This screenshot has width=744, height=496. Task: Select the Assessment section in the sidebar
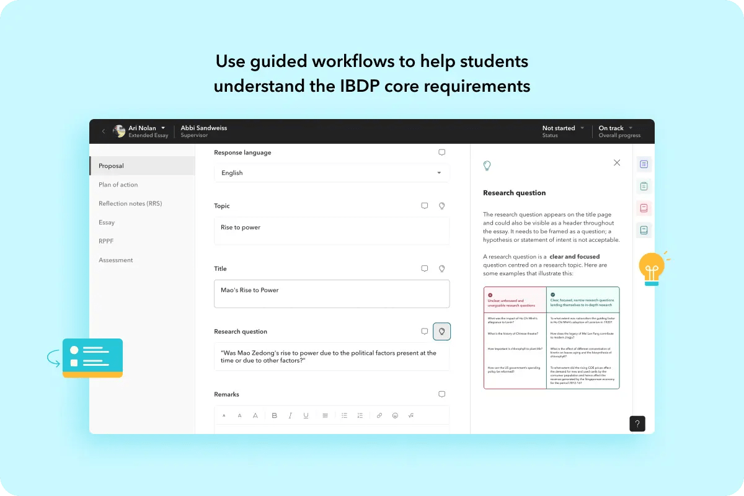[x=115, y=260]
